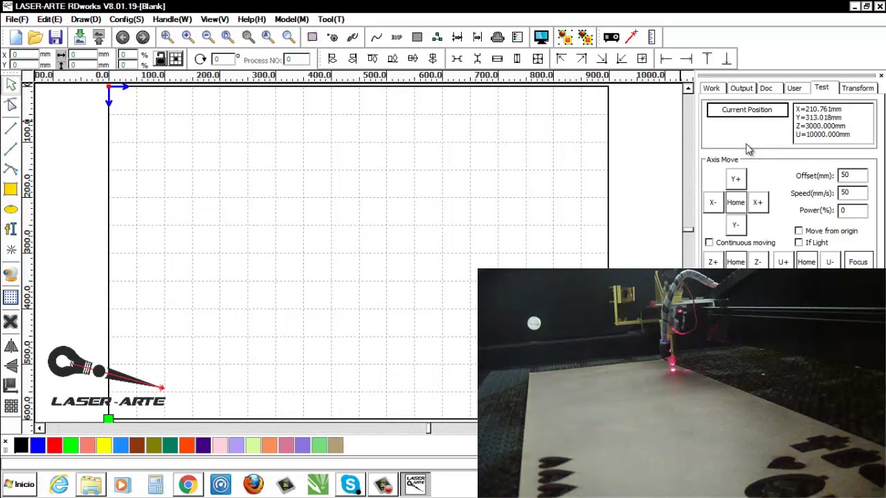
Task: Click the Capture camera tool icon
Action: point(10,275)
